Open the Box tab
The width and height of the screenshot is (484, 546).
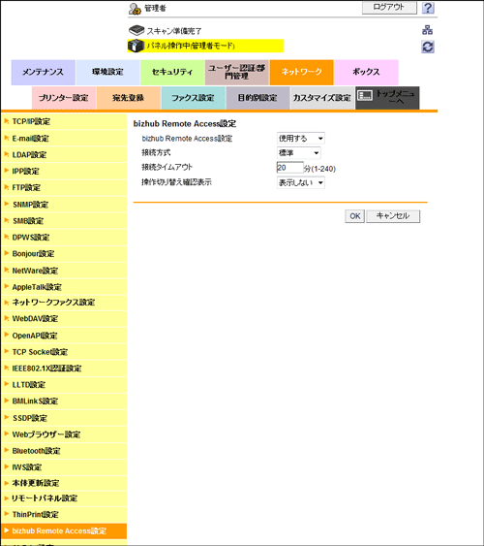click(x=366, y=73)
